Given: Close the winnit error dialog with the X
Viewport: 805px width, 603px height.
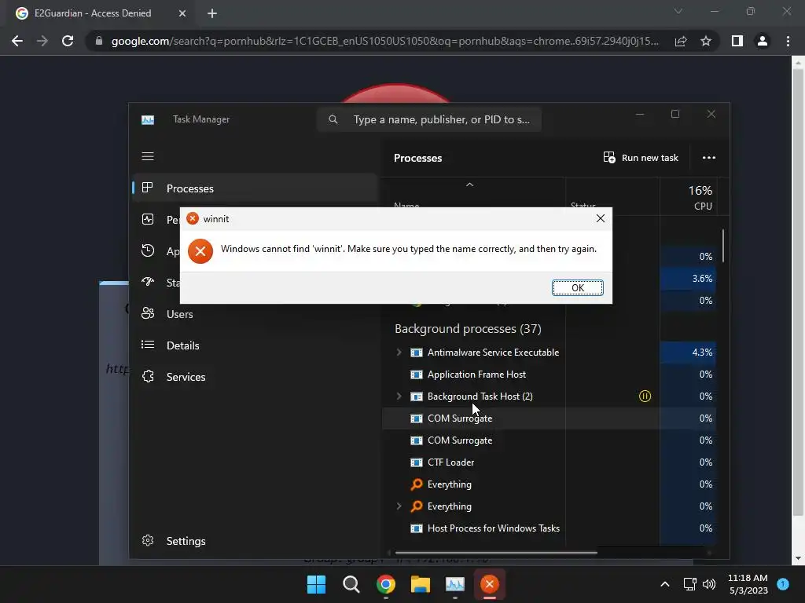Looking at the screenshot, I should click(x=600, y=218).
